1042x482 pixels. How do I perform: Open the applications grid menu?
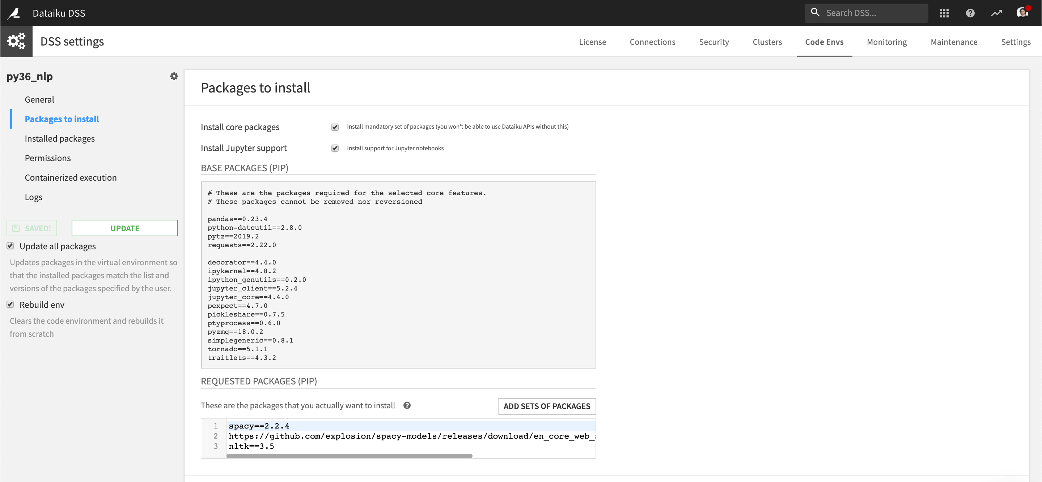[x=944, y=13]
